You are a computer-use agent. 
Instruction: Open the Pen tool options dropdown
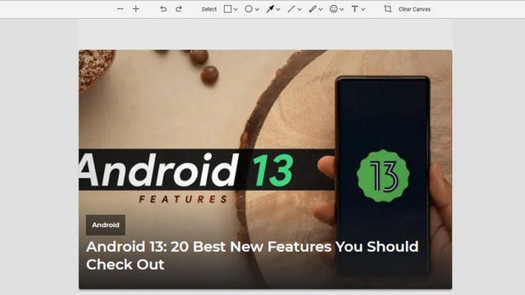point(321,9)
